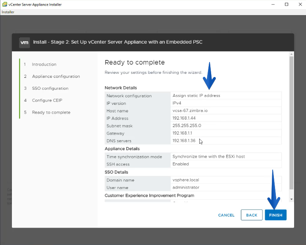
Task: Click the host name value vcsa-67.zimbra.io
Action: 190,110
